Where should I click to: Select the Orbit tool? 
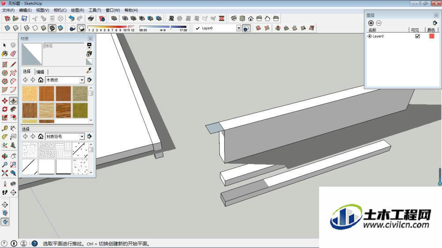tap(4, 156)
